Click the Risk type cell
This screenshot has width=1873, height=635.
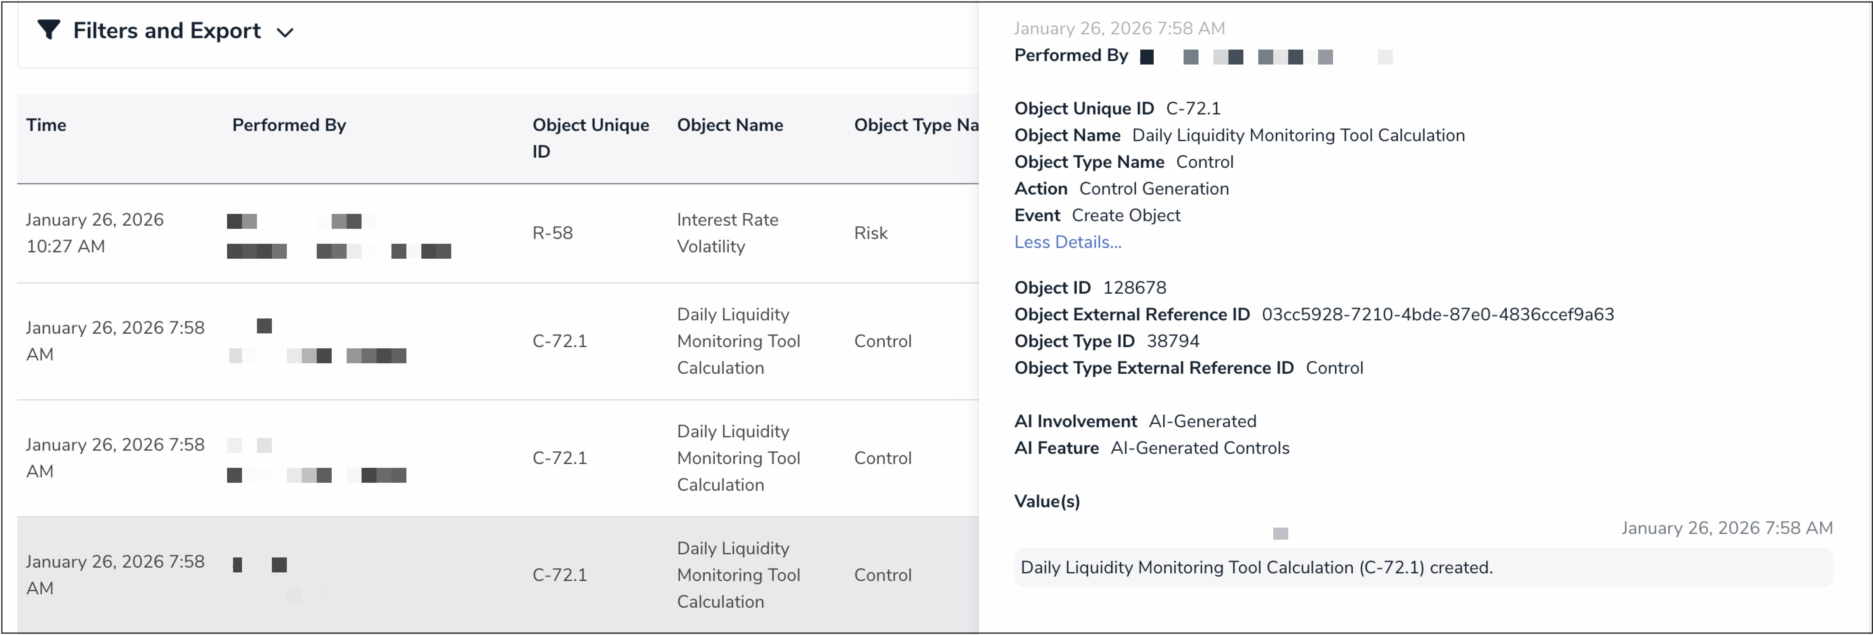coord(870,233)
